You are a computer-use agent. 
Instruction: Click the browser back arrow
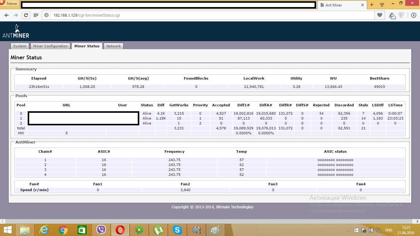(7, 15)
